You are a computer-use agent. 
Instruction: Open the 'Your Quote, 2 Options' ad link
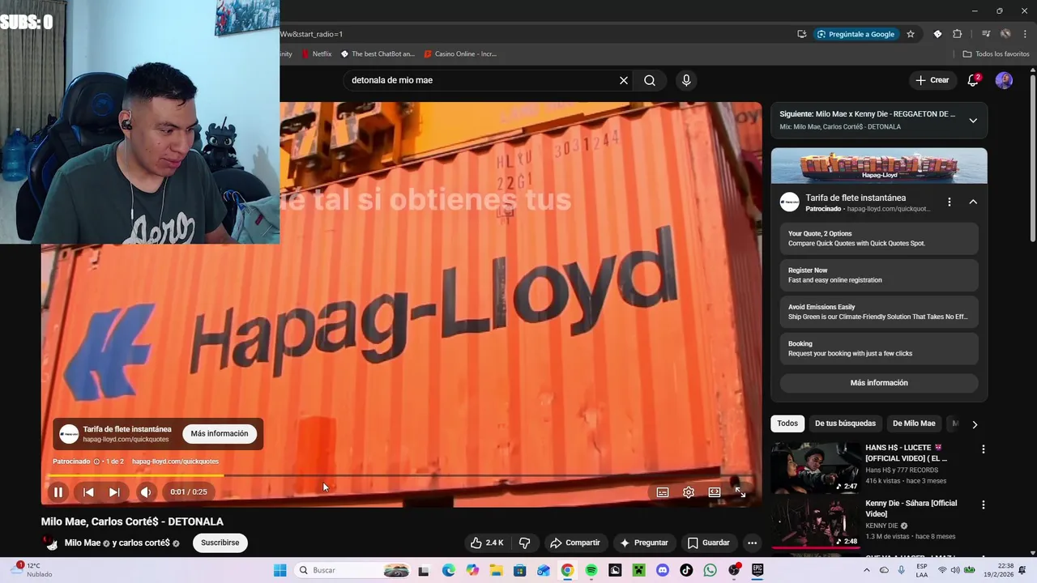coord(879,238)
